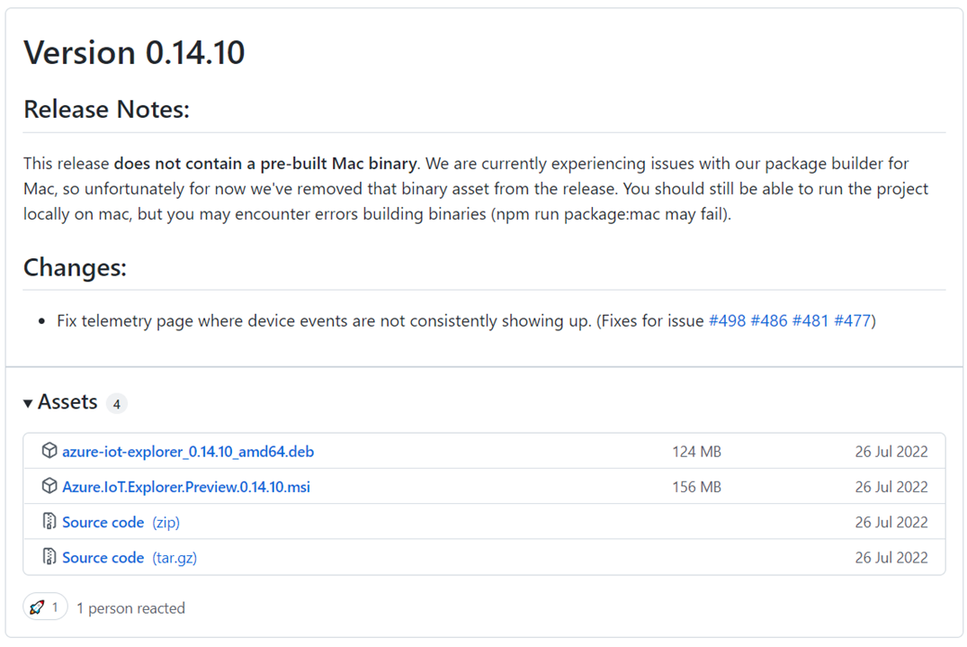Open issue #486 link
This screenshot has height=647, width=967.
point(769,320)
